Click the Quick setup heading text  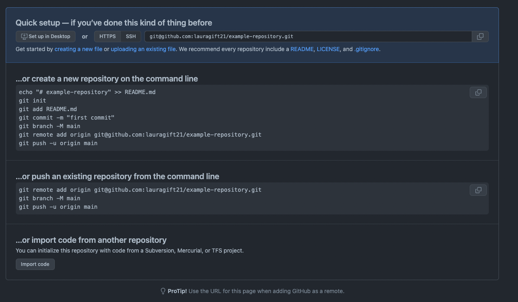point(114,23)
